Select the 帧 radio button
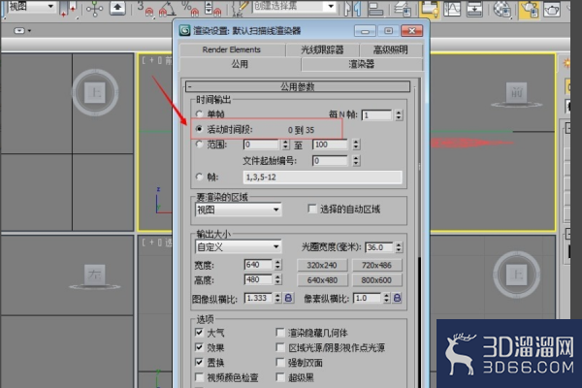Screen dimensions: 582x388 (x=200, y=177)
